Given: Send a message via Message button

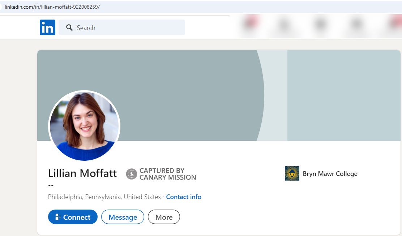Looking at the screenshot, I should click(x=123, y=217).
